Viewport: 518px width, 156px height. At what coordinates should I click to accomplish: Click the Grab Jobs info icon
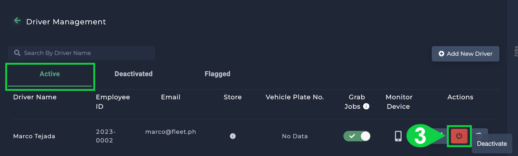[x=366, y=106]
